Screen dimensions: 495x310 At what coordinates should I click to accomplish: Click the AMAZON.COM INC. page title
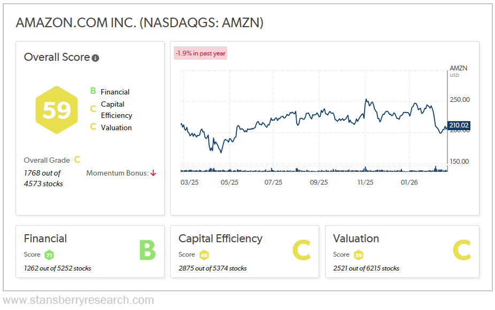[x=140, y=22]
